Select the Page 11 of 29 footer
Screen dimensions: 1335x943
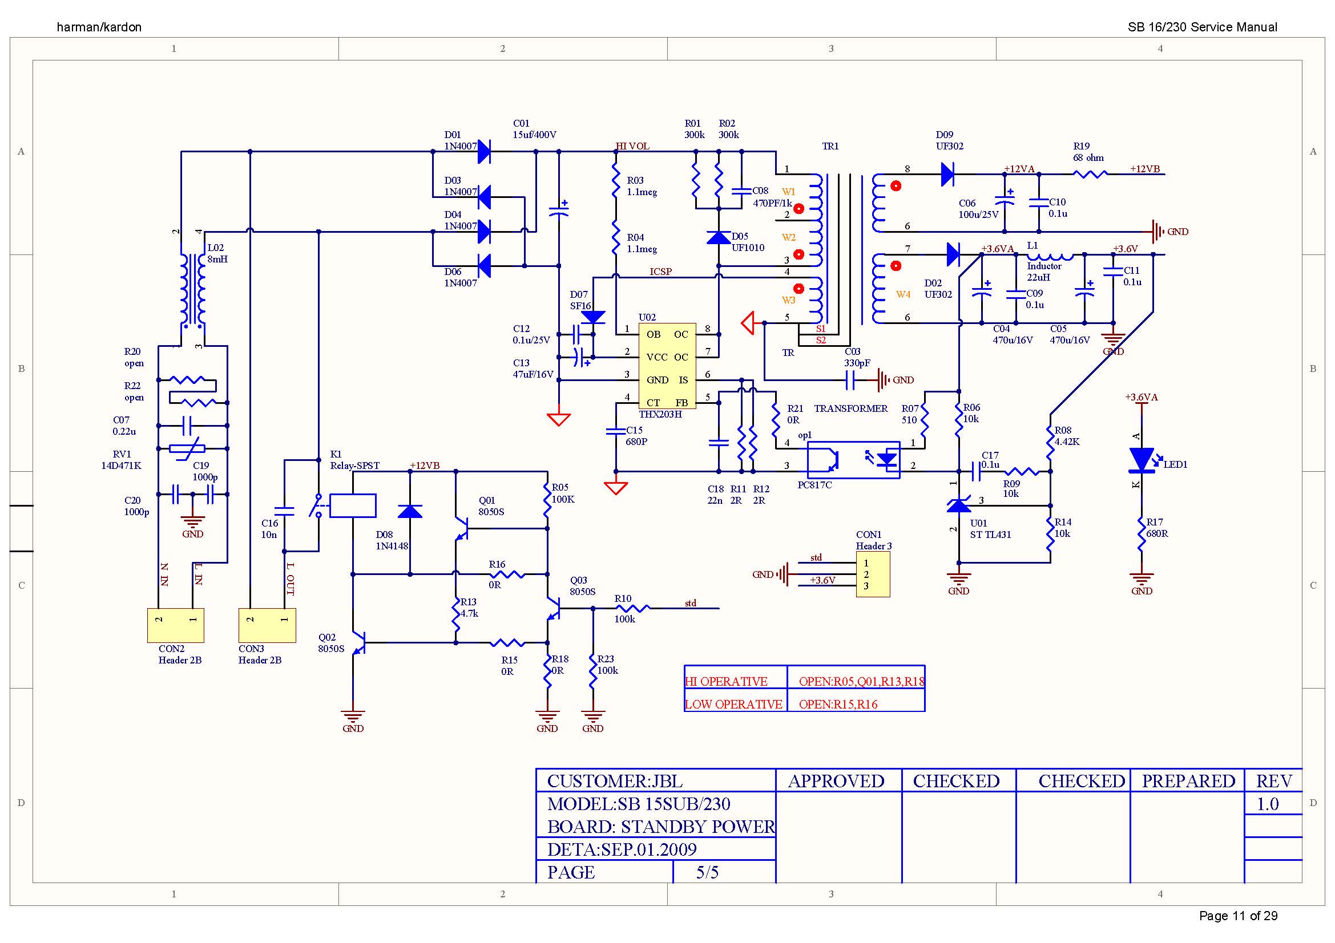coord(1239,916)
